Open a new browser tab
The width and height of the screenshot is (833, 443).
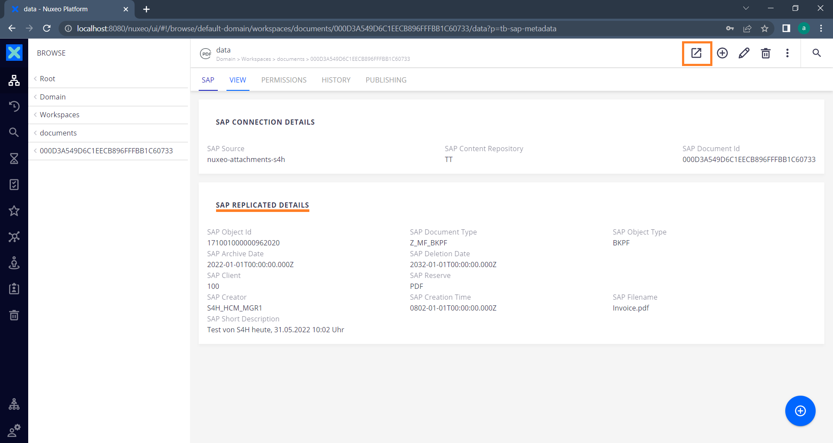pyautogui.click(x=146, y=9)
